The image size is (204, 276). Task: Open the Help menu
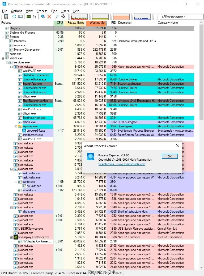tap(76, 11)
